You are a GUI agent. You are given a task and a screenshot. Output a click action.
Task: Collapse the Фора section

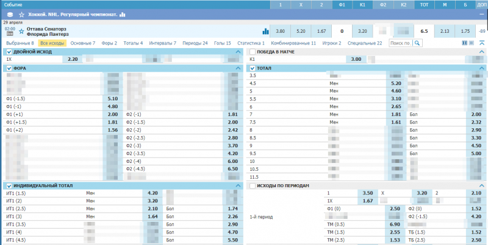click(x=237, y=68)
